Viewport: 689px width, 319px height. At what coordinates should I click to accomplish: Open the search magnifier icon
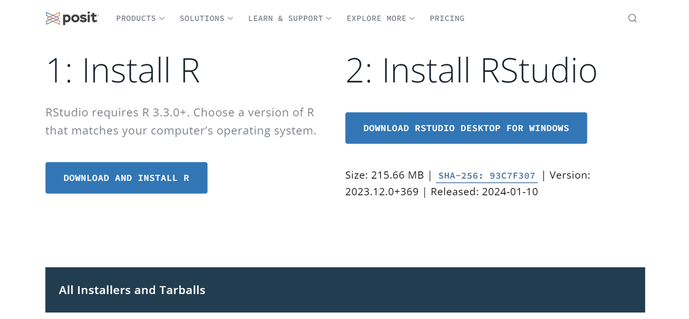click(632, 18)
